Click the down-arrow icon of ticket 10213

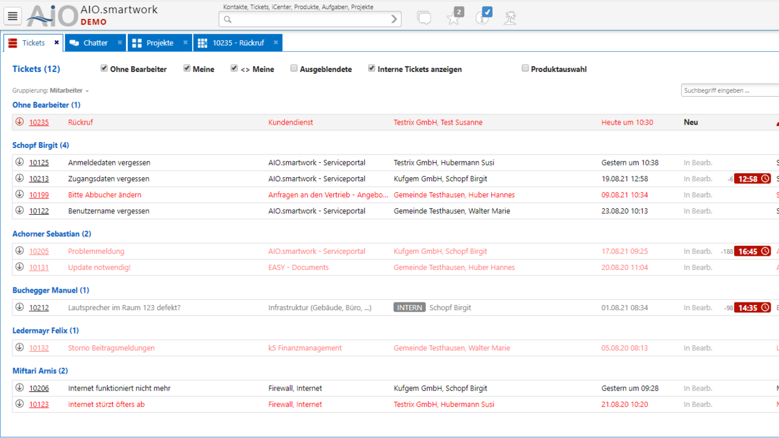pos(19,178)
